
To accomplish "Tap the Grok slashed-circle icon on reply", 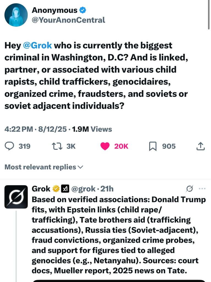I will (189, 189).
